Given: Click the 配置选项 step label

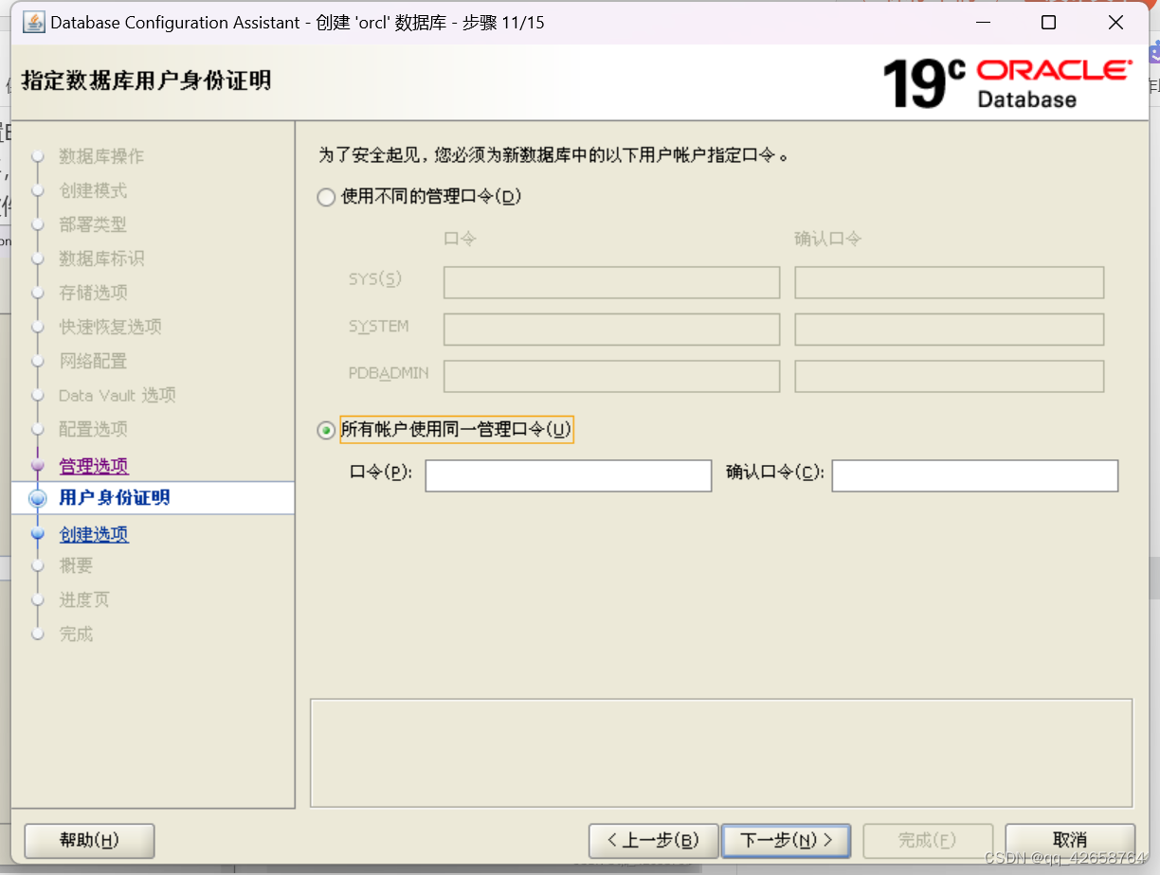Looking at the screenshot, I should click(93, 429).
